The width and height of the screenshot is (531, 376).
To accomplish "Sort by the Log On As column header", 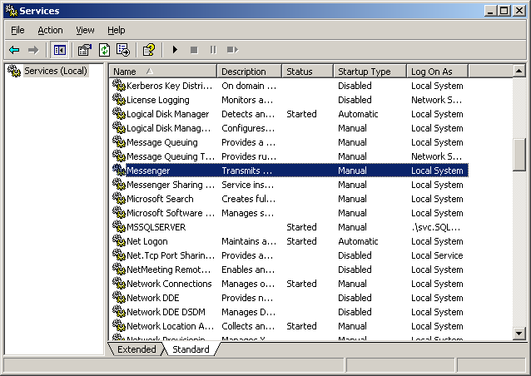I will [437, 72].
